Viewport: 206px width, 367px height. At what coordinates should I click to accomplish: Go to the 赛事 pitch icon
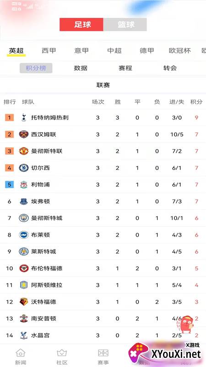click(103, 352)
